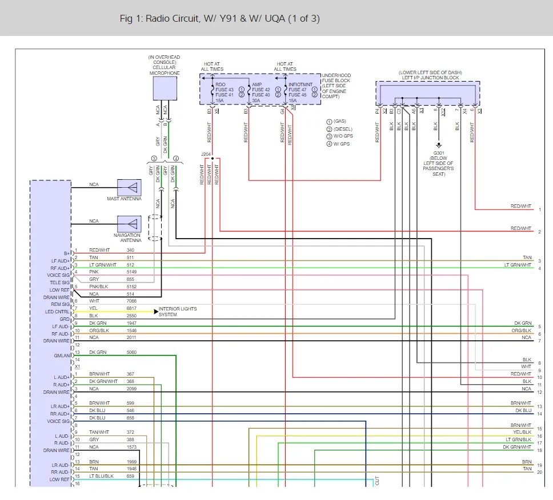Click the 'LEFT I/P JUNCTION BLOCK' label

coord(430,78)
